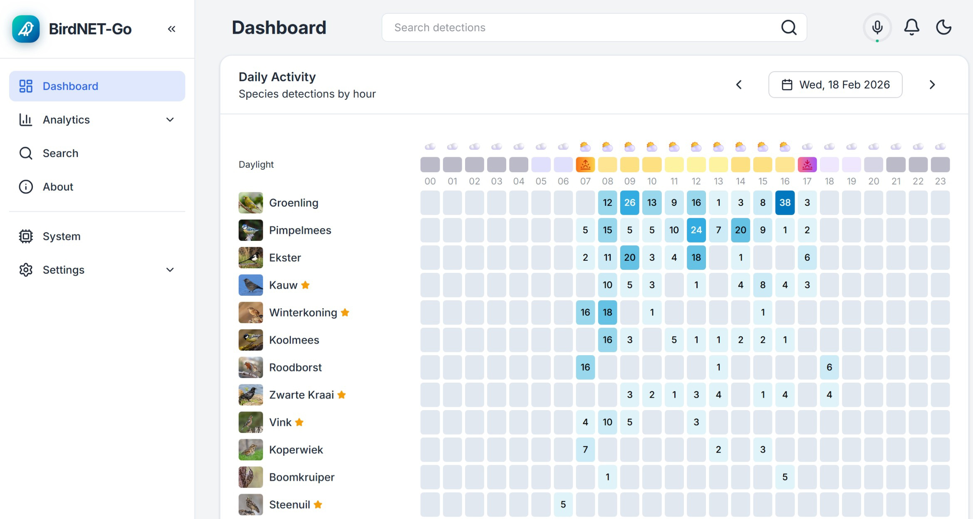Expand the Settings section
Viewport: 973px width, 519px height.
tap(170, 269)
